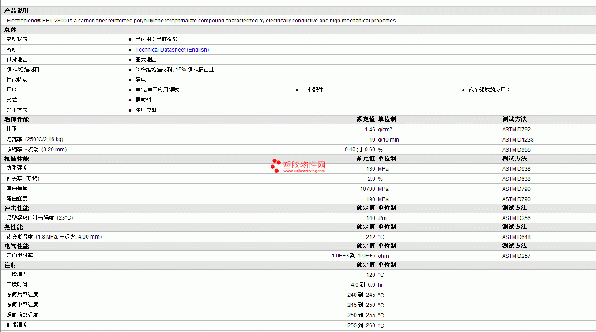Screen dimensions: 596x332
Task: Click the 螺筒中部温度 parameter label
Action: [23, 305]
